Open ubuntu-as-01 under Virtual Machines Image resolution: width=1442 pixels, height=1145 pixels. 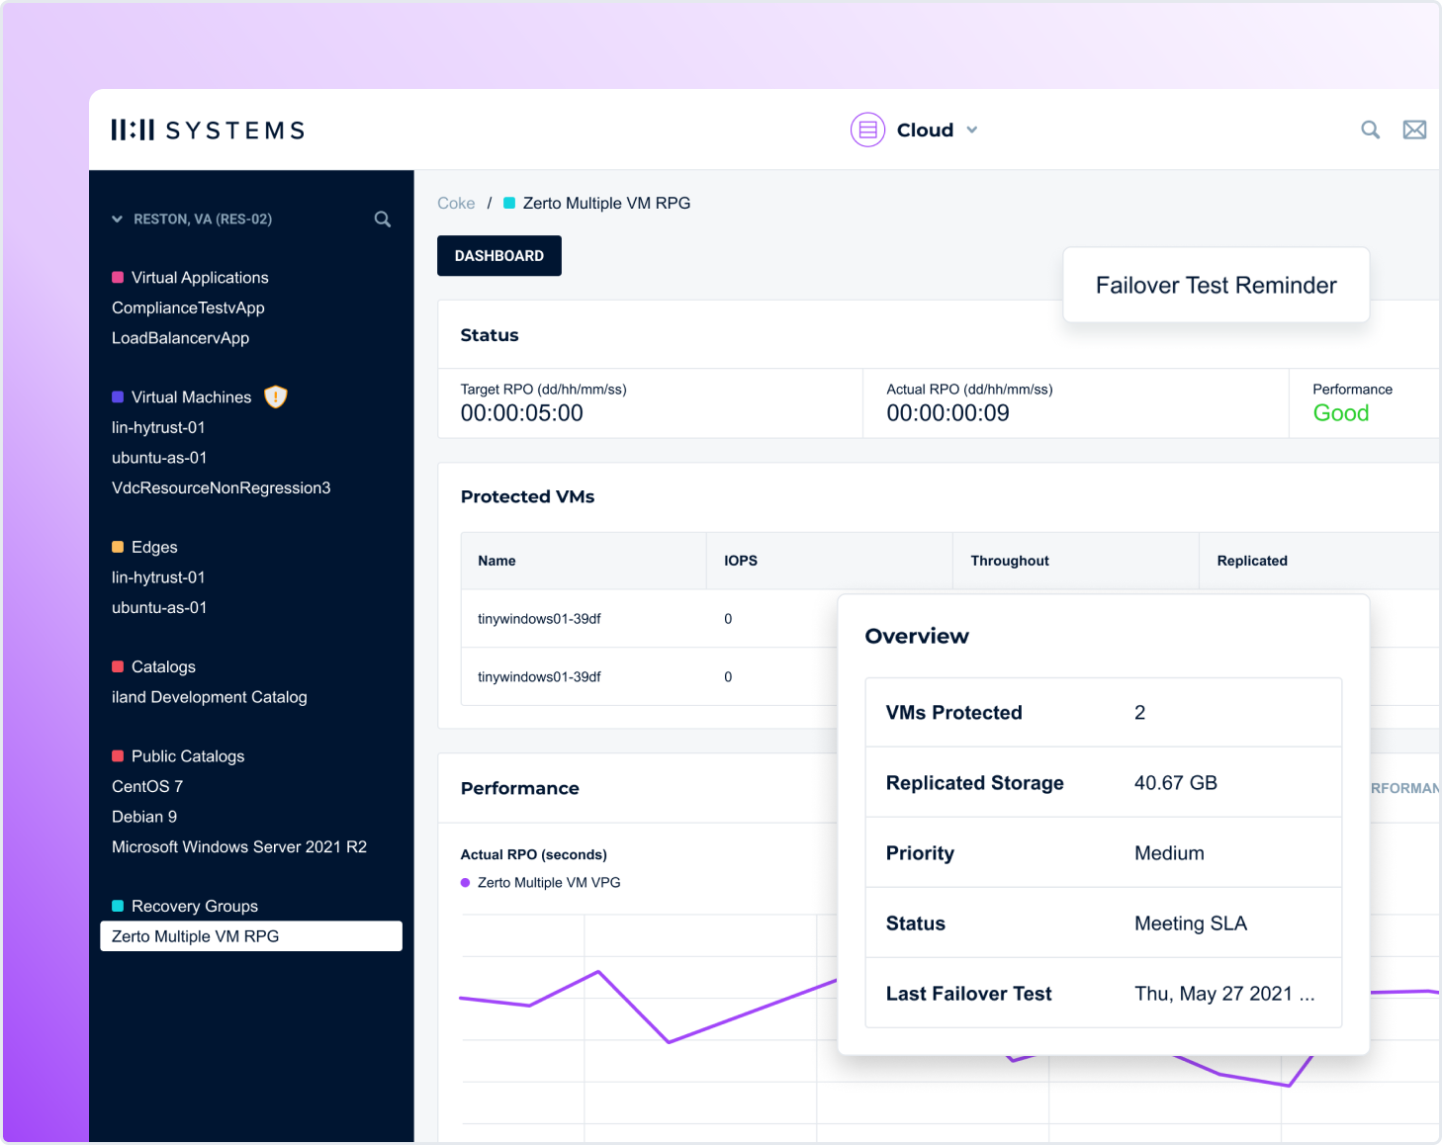(159, 458)
